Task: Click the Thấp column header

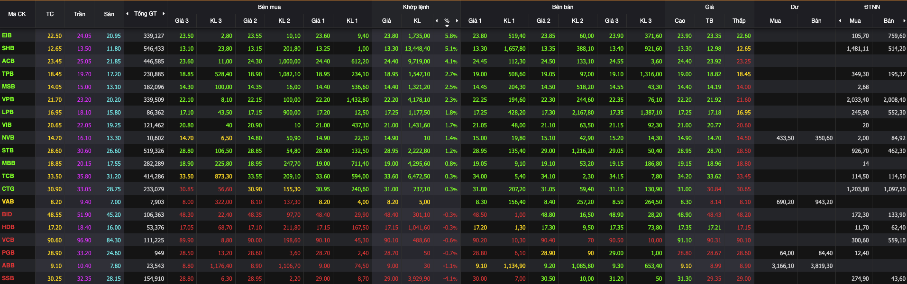Action: click(x=739, y=21)
